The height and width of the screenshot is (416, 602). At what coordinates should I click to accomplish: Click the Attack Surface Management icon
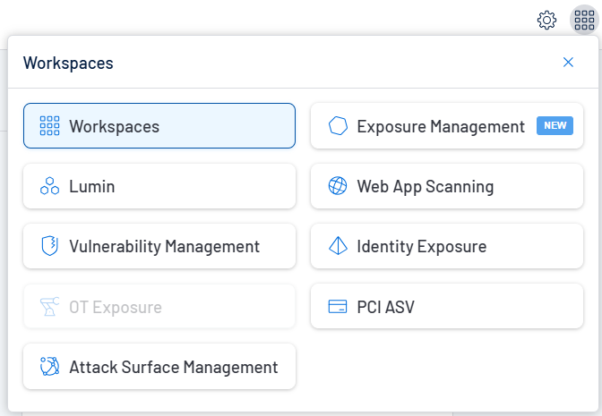pyautogui.click(x=50, y=367)
